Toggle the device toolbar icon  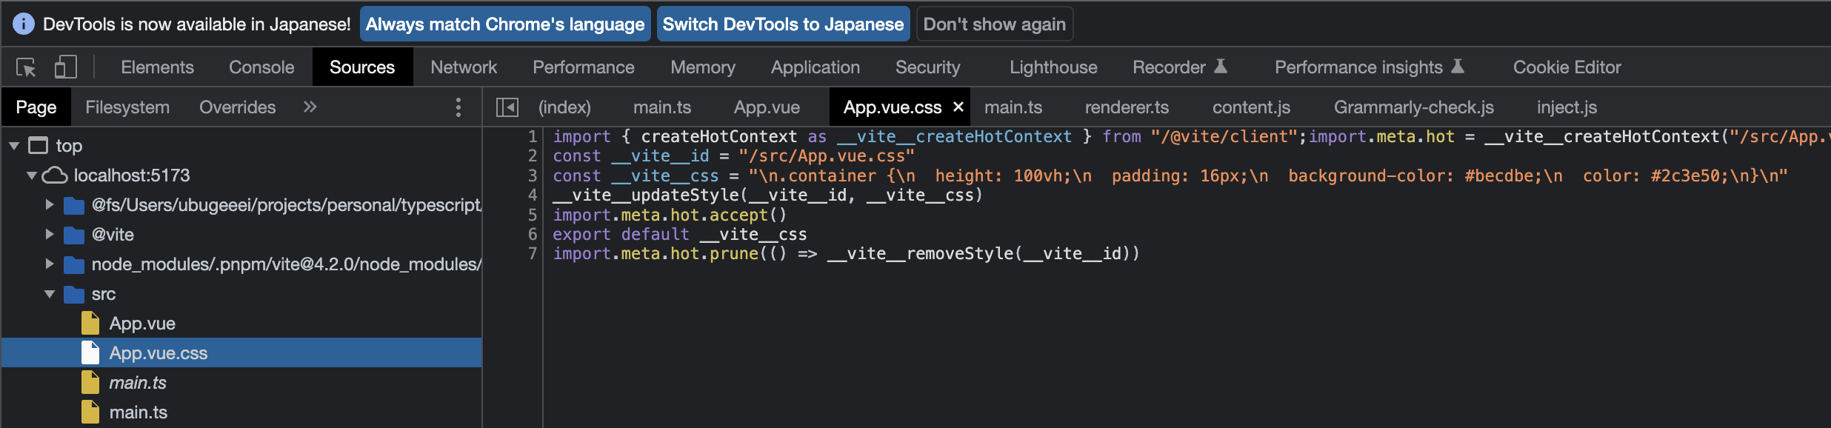tap(65, 67)
